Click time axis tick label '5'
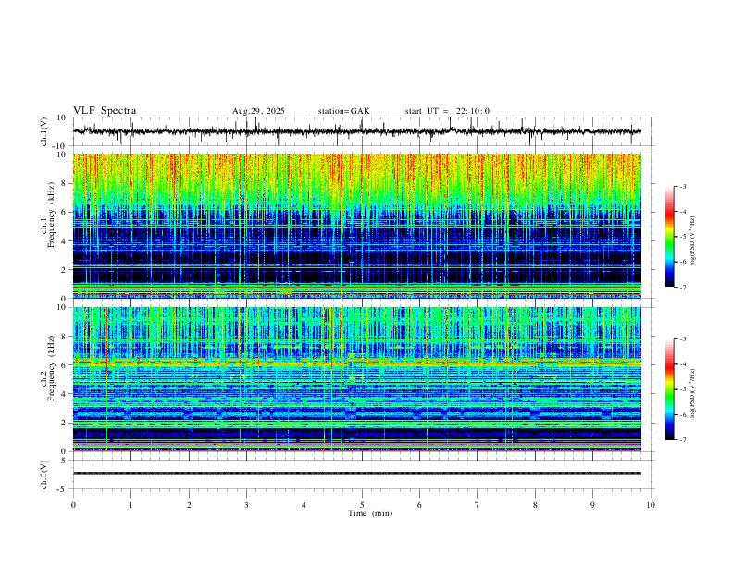The width and height of the screenshot is (733, 566). click(362, 505)
